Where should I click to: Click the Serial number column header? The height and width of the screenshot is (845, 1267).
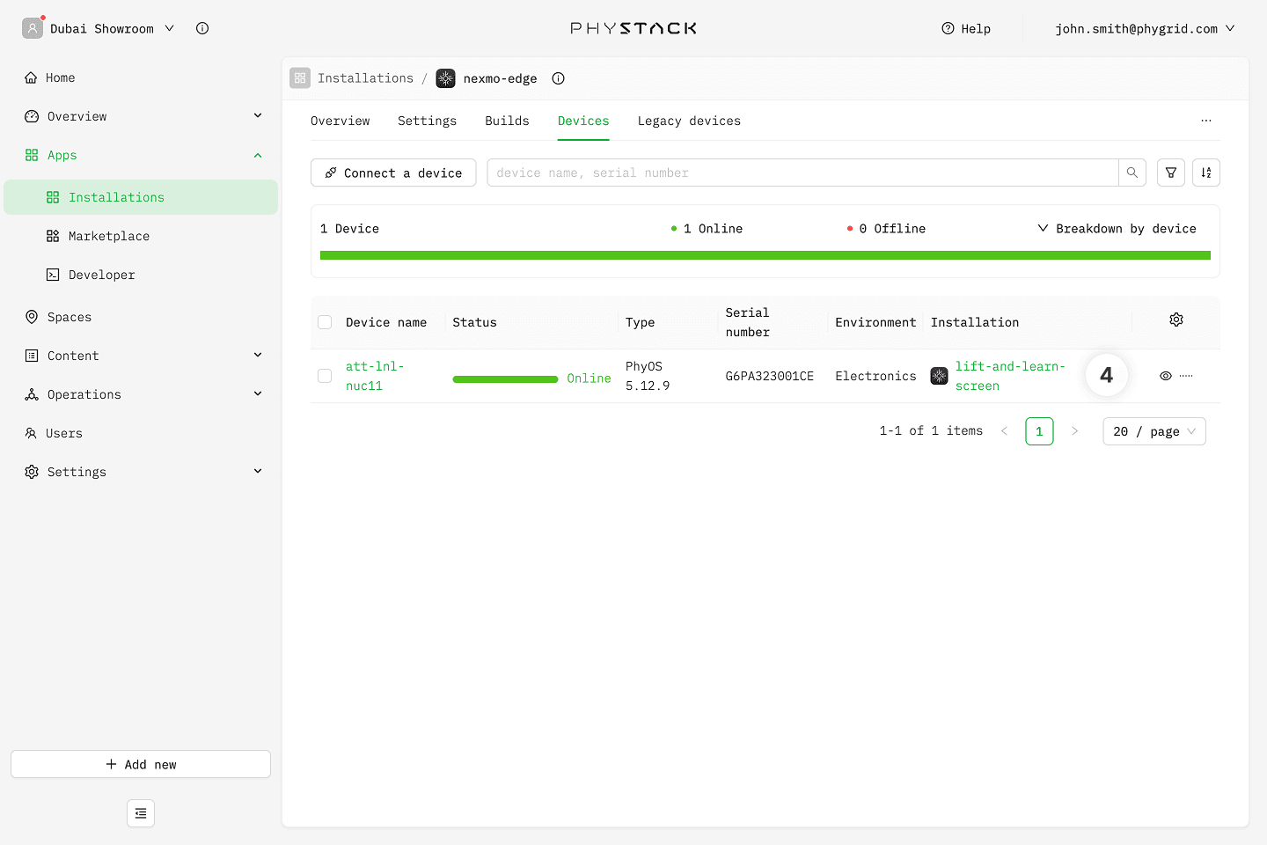pyautogui.click(x=748, y=322)
